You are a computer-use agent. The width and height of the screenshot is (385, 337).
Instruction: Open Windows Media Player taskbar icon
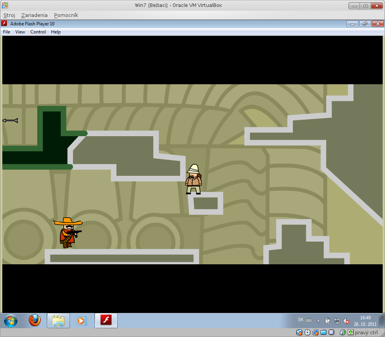82,320
